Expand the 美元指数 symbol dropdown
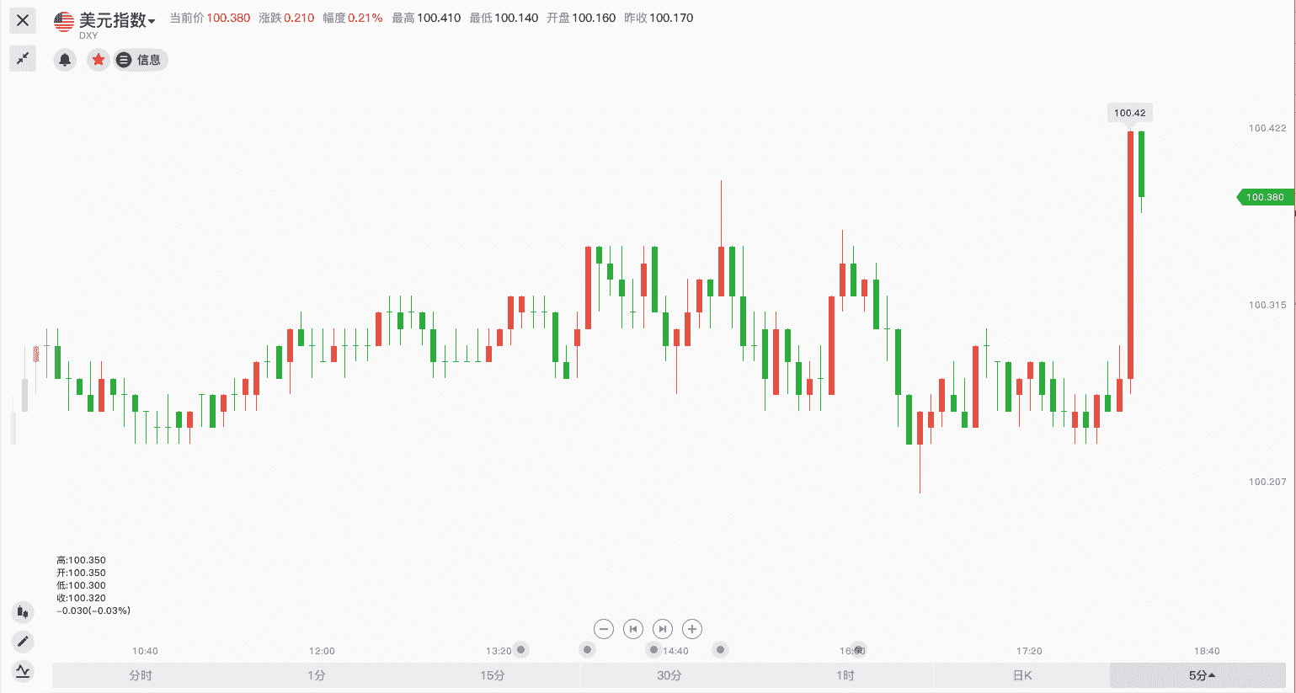The width and height of the screenshot is (1296, 693). 116,20
